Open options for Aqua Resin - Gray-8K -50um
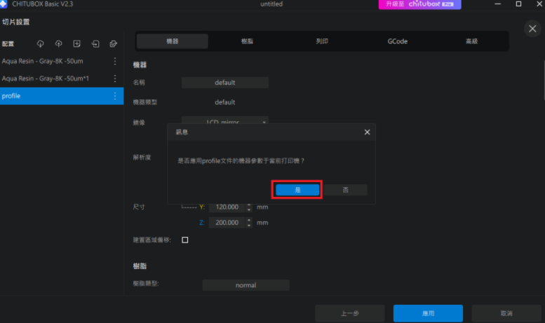This screenshot has height=323, width=545. [115, 61]
